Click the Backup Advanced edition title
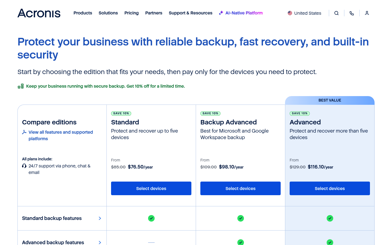Screen dimensions: 392x245 228,122
